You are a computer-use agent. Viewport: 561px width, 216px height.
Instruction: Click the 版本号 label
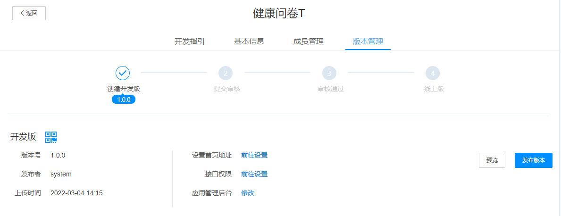31,156
